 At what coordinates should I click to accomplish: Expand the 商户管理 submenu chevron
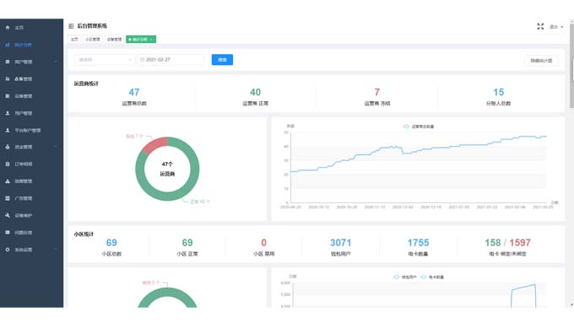point(56,62)
